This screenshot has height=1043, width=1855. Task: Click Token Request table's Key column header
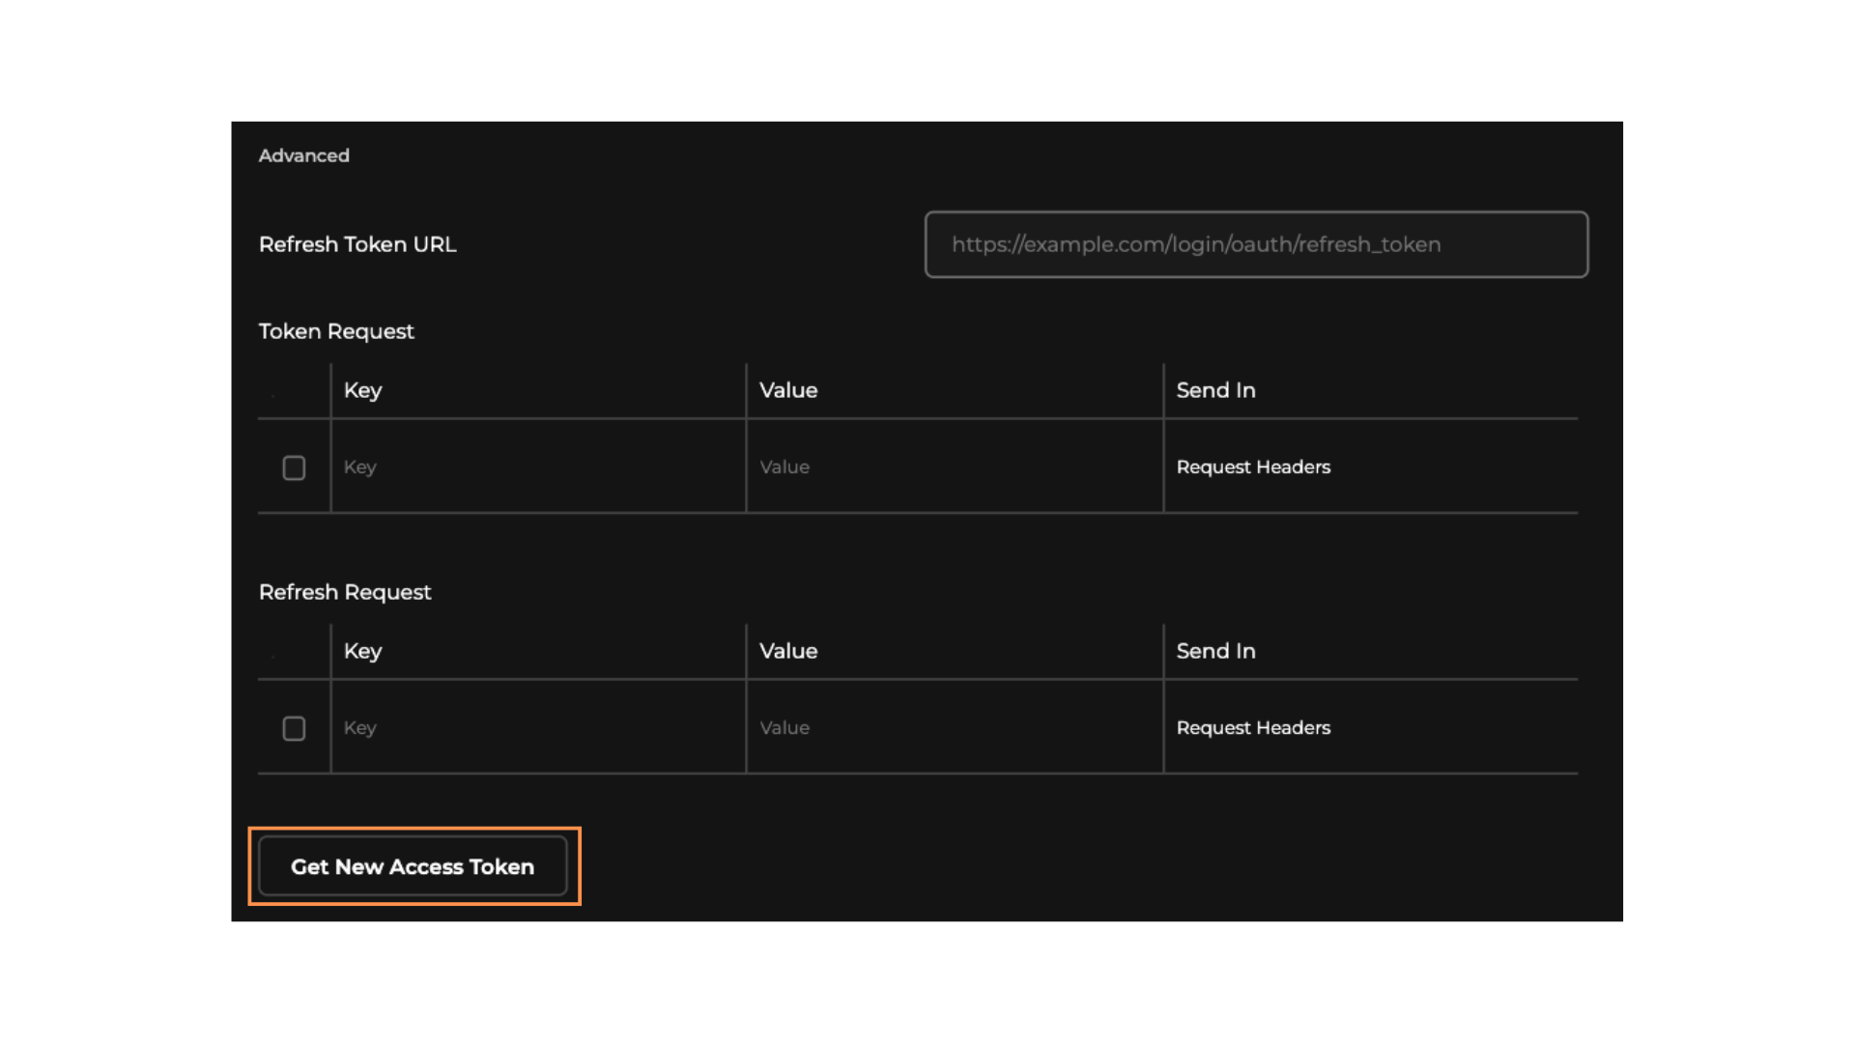pyautogui.click(x=363, y=390)
